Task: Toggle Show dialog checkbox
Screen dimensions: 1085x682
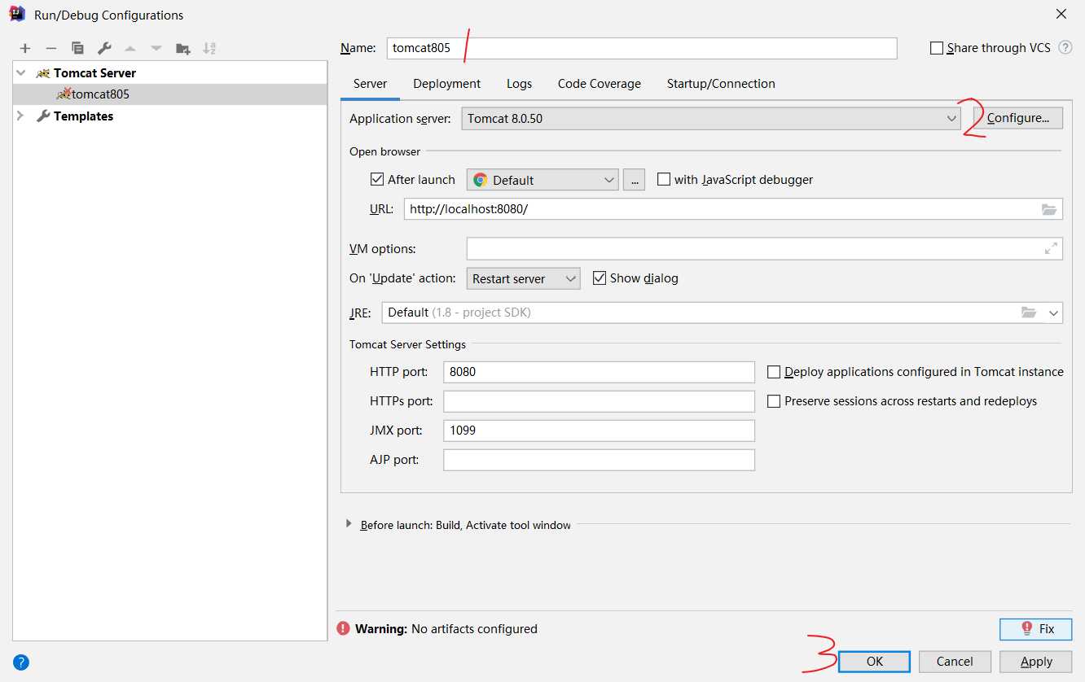Action: tap(600, 278)
